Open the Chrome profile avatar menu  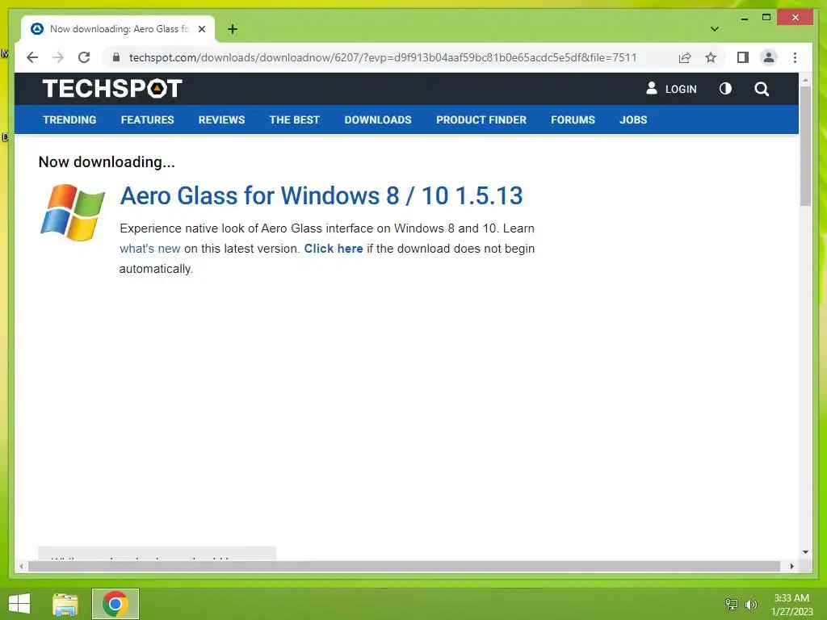pos(769,57)
